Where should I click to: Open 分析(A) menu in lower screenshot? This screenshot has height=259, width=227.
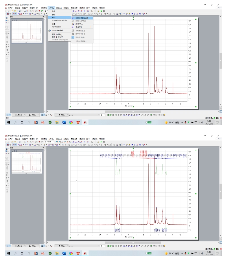point(51,139)
